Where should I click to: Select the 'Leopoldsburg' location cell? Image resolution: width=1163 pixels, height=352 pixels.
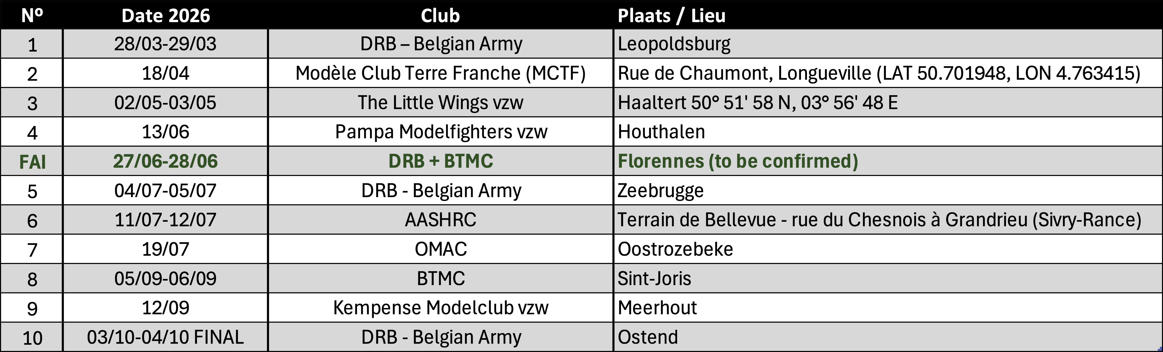pyautogui.click(x=674, y=44)
